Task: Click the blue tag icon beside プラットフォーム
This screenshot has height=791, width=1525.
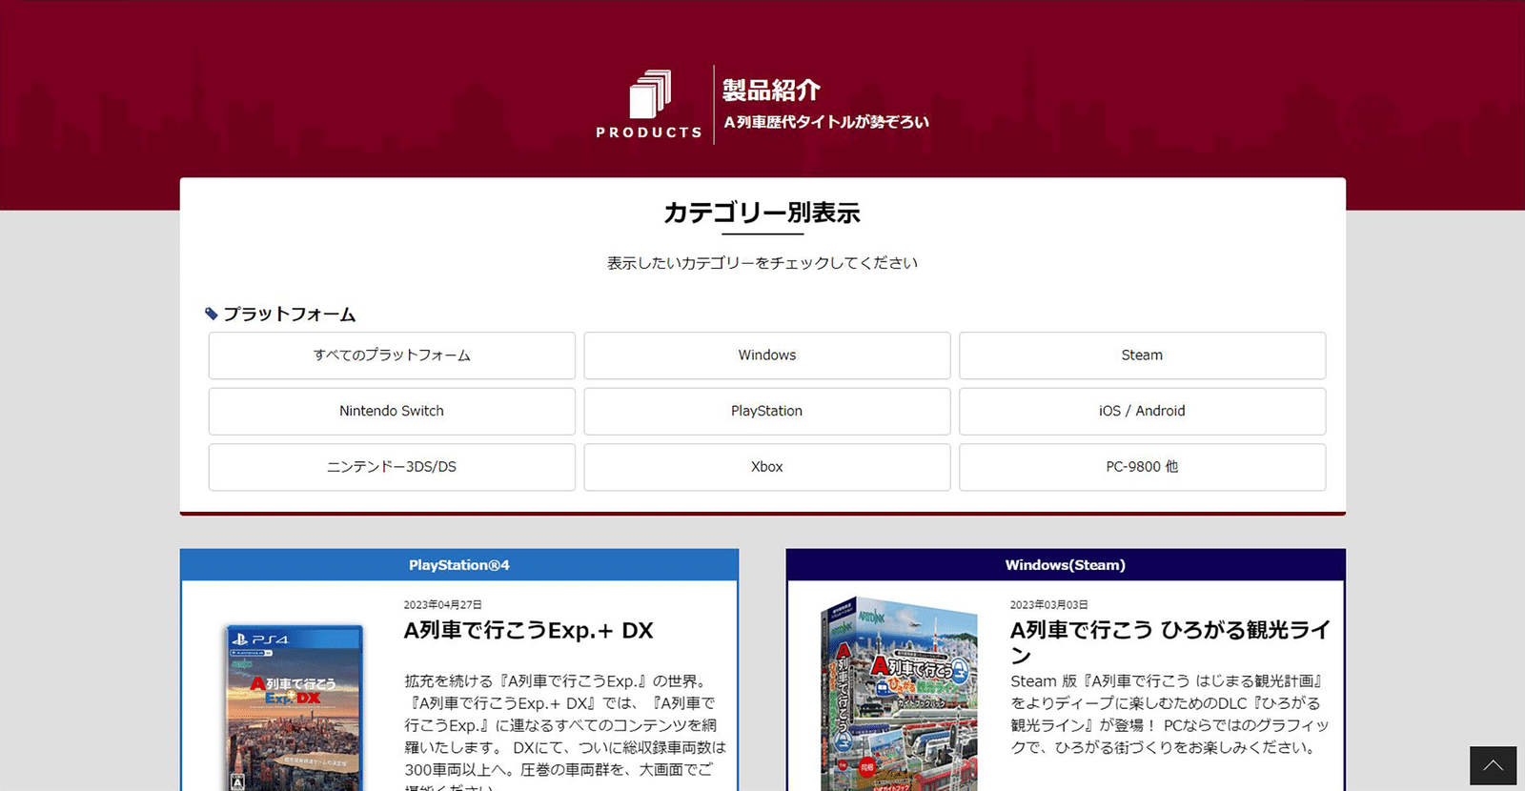Action: point(212,314)
